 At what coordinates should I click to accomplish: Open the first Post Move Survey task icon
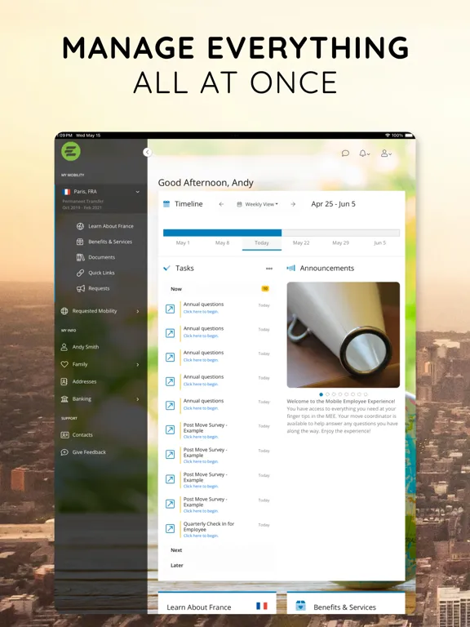click(171, 430)
